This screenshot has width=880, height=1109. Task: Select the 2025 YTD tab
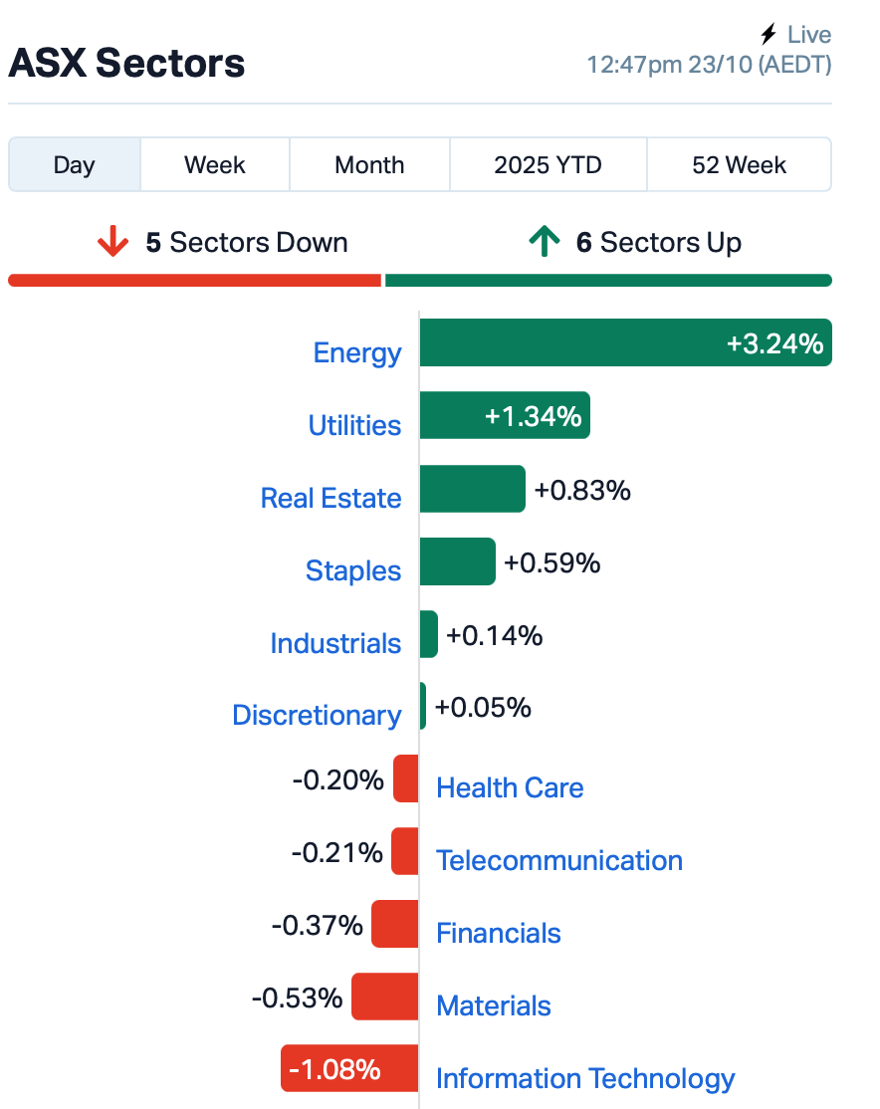click(548, 164)
